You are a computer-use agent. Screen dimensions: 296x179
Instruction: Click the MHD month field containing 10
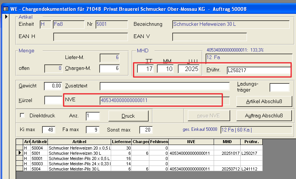click(165, 70)
